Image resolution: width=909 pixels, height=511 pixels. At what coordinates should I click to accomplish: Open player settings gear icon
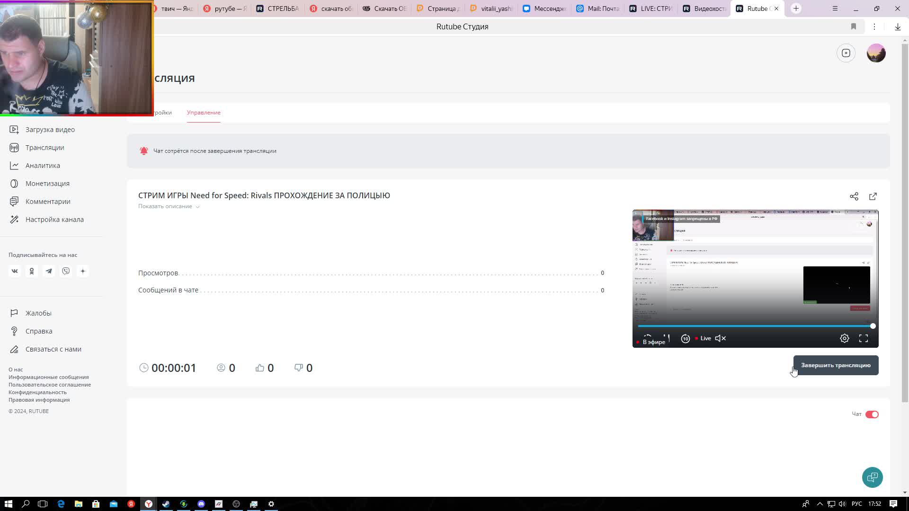pyautogui.click(x=844, y=338)
